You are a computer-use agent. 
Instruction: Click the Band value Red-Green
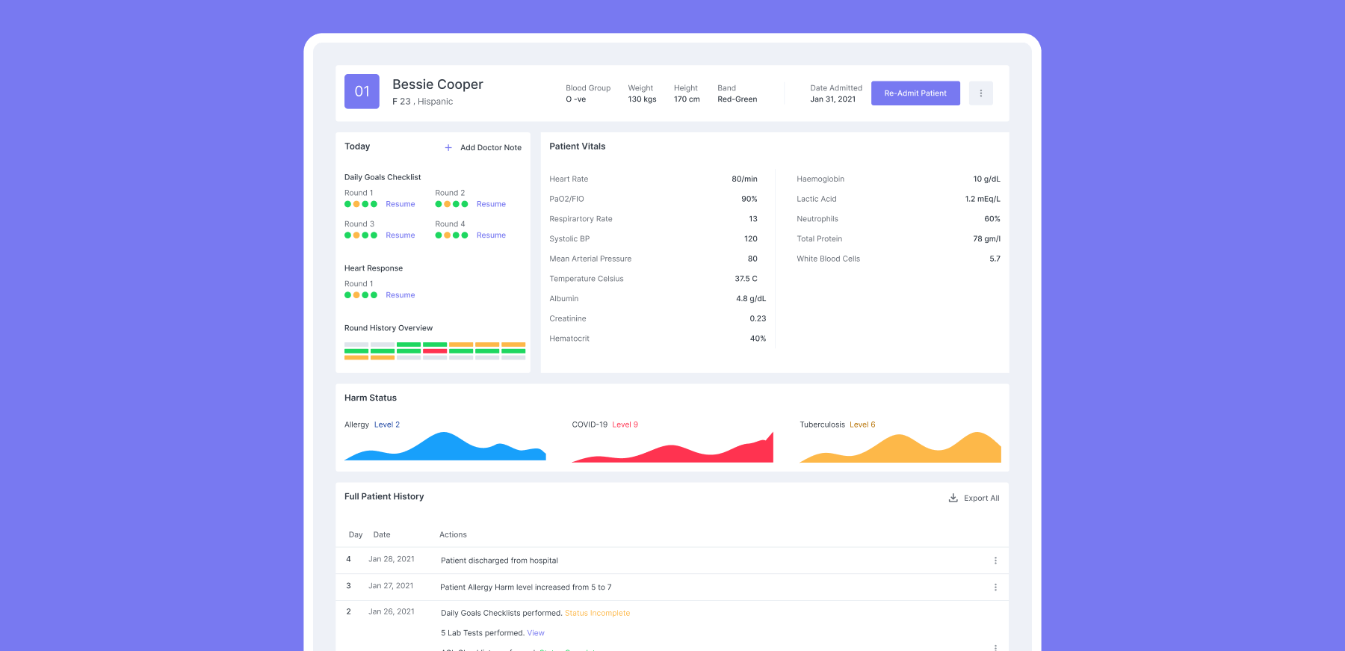(738, 99)
